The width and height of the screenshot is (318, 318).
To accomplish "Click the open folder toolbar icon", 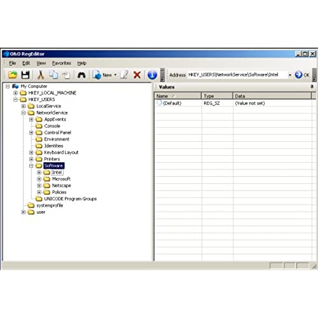I will 13,75.
